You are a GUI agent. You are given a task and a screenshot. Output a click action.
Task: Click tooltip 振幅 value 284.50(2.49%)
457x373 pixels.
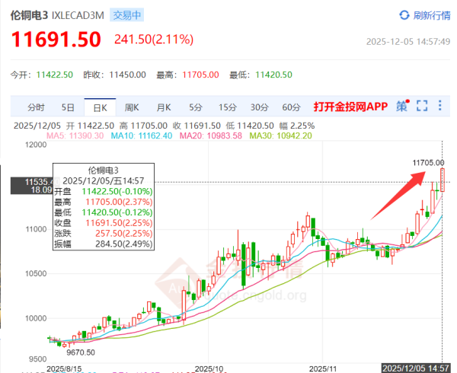point(124,244)
